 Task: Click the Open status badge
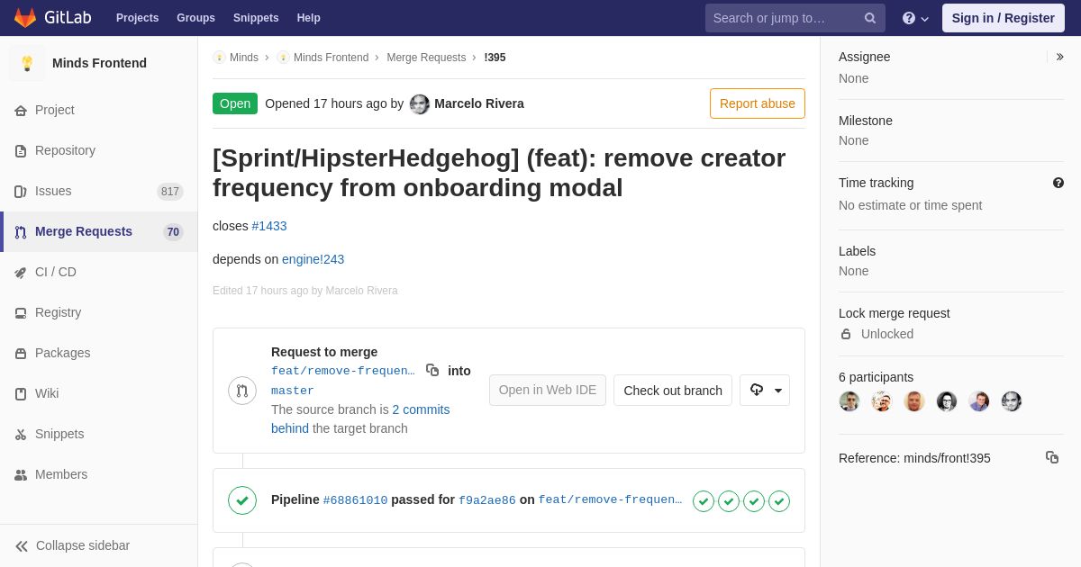[235, 103]
